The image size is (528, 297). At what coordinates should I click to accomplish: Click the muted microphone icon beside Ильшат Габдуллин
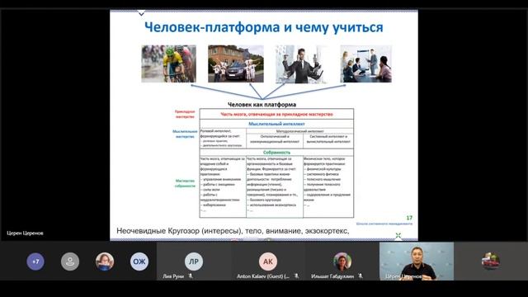[x=361, y=276]
